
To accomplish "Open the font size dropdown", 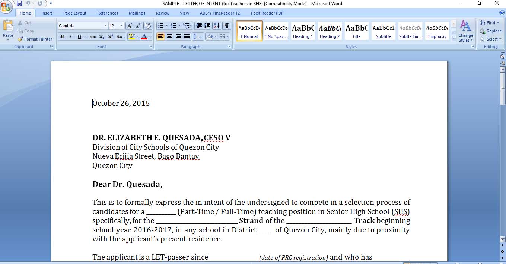I will click(x=121, y=26).
